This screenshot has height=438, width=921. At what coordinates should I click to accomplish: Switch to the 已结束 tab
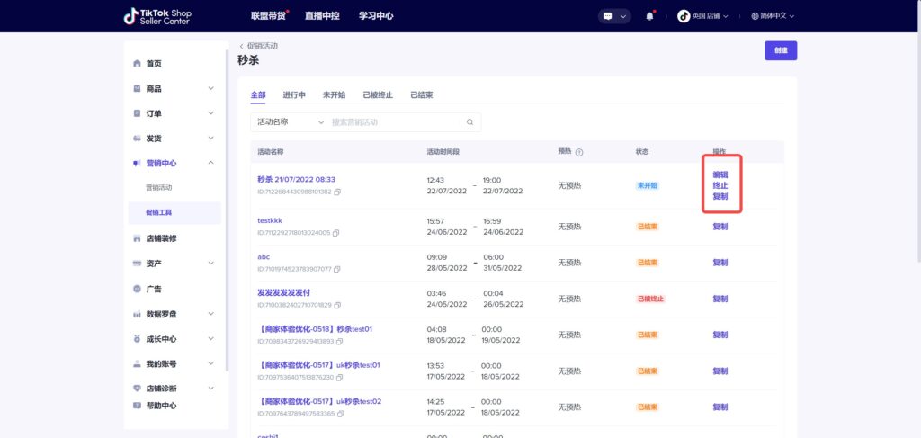coord(422,95)
